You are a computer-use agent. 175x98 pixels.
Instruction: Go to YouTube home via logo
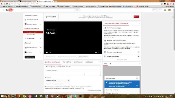(x=9, y=10)
